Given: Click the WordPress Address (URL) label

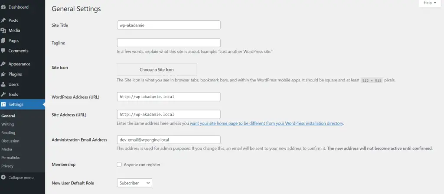Looking at the screenshot, I should [75, 97].
